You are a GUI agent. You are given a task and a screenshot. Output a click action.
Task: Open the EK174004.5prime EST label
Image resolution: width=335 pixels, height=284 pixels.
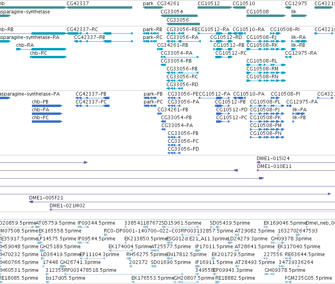(130, 247)
